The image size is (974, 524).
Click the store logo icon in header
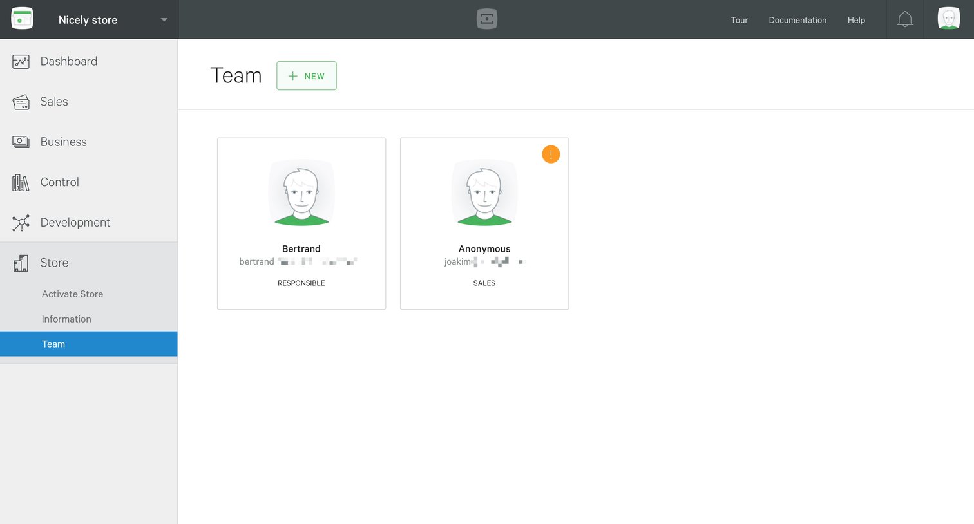click(22, 19)
